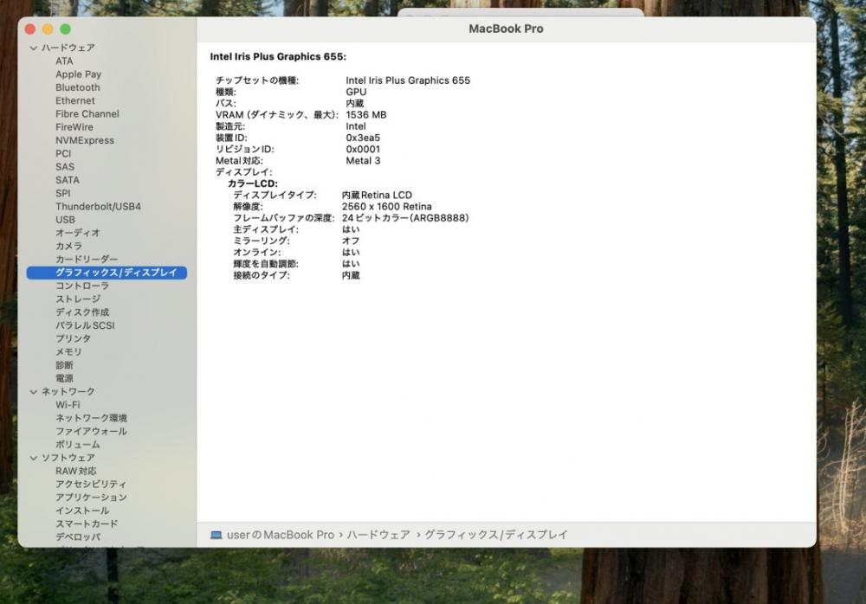
Task: Click the 製造元 value 'Intel'
Action: tap(356, 127)
